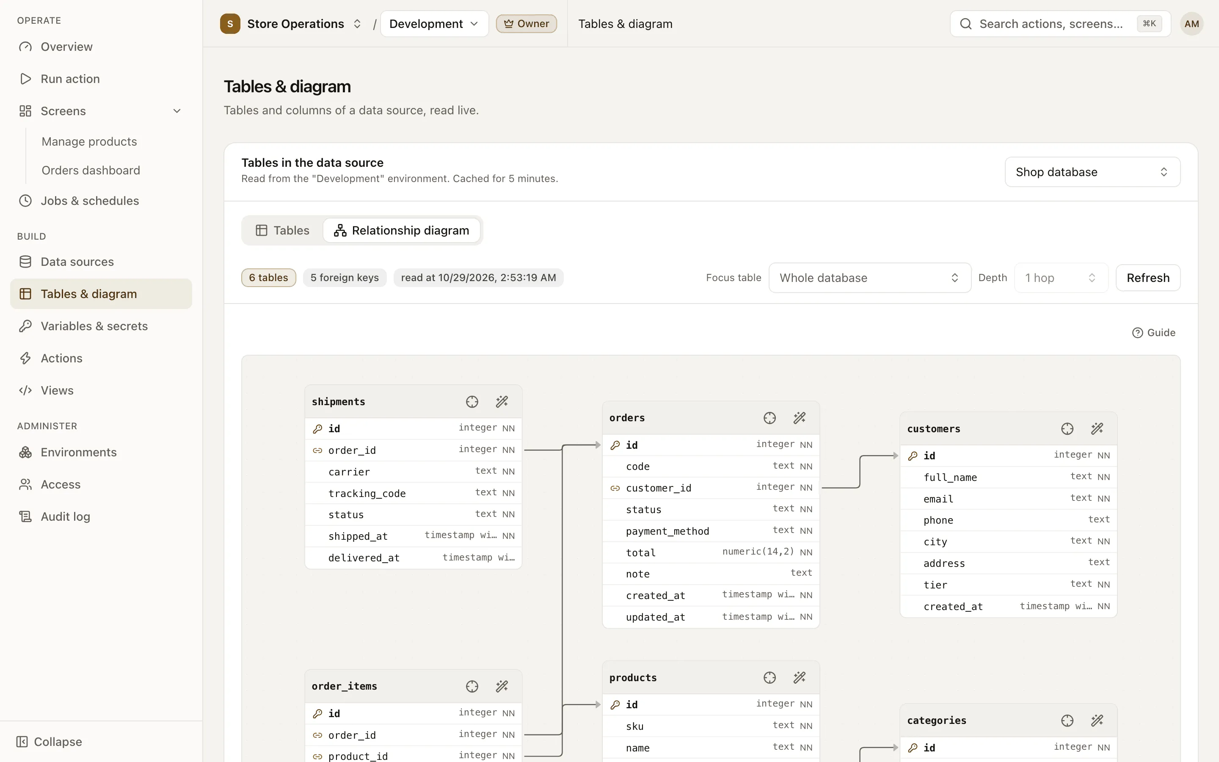This screenshot has height=762, width=1219.
Task: Open the Guide help link
Action: (x=1153, y=333)
